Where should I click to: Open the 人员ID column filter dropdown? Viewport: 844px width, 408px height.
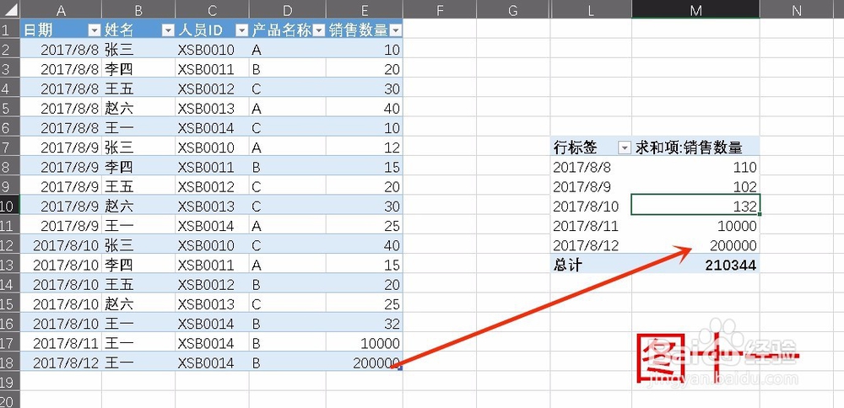tap(242, 30)
